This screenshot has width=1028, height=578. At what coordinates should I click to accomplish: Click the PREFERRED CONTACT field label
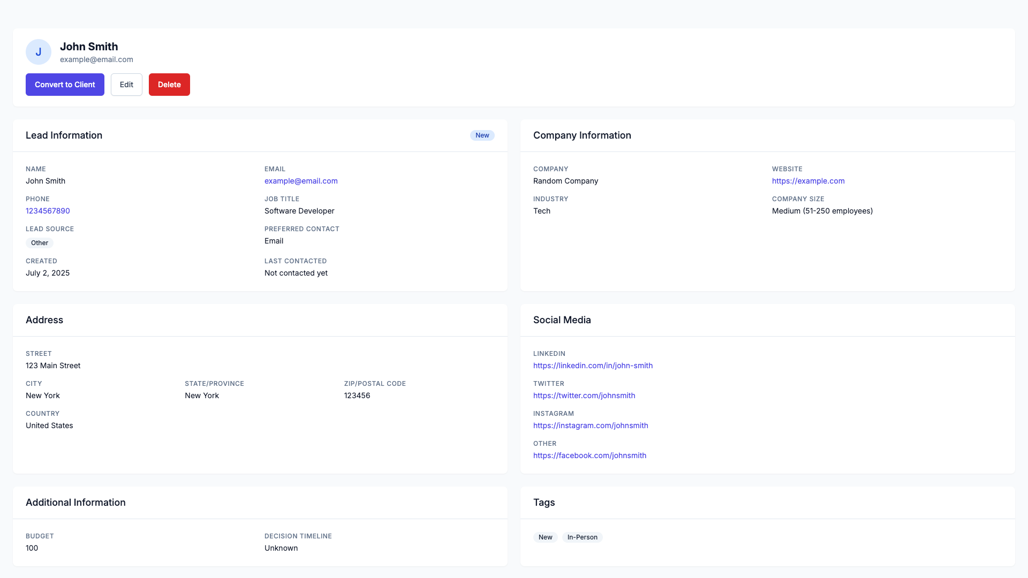coord(302,229)
